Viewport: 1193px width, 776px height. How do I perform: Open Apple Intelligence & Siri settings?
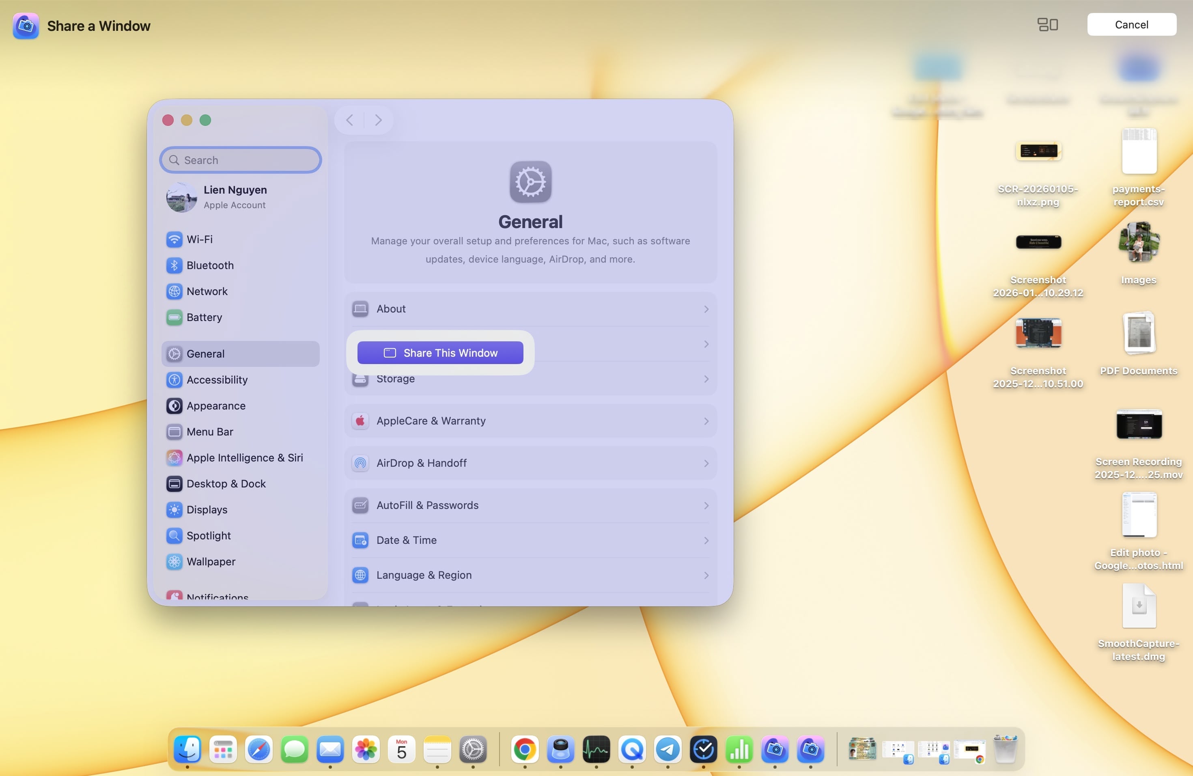241,458
